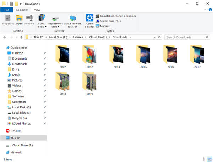
Task: Open the Access media dropdown
Action: click(42, 21)
